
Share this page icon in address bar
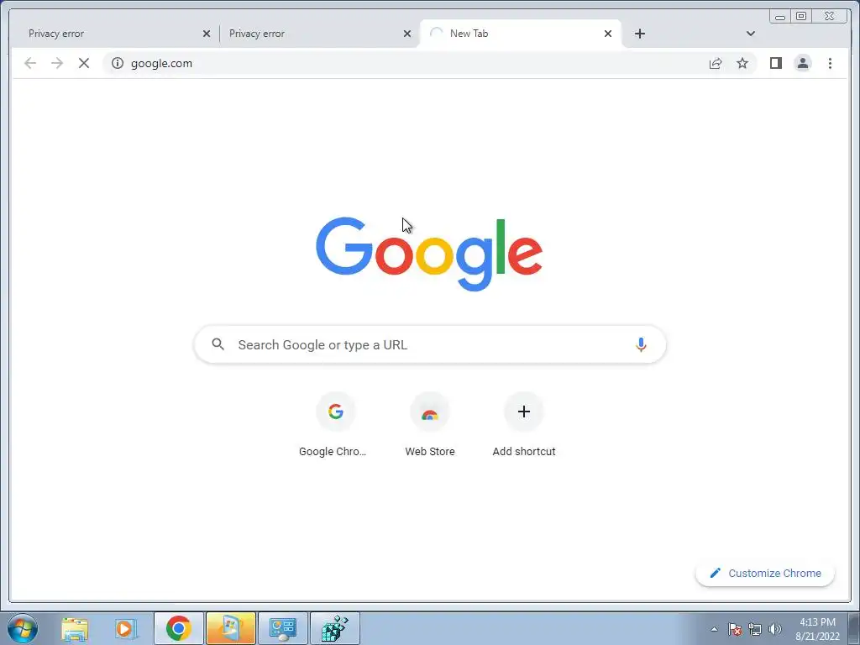(716, 63)
